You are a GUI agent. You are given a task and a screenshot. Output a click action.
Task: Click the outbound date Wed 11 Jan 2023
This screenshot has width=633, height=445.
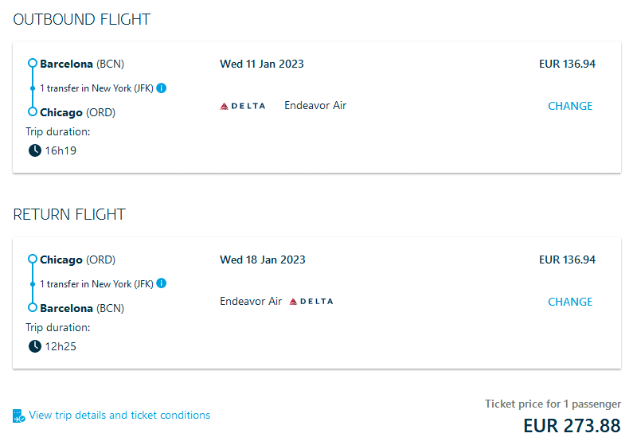pyautogui.click(x=262, y=64)
